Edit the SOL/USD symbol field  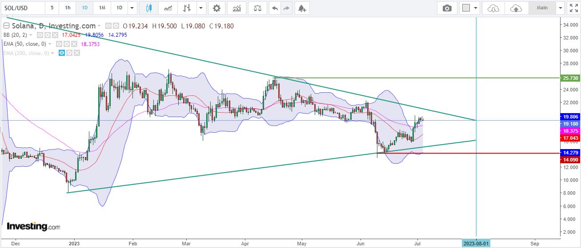tap(23, 8)
